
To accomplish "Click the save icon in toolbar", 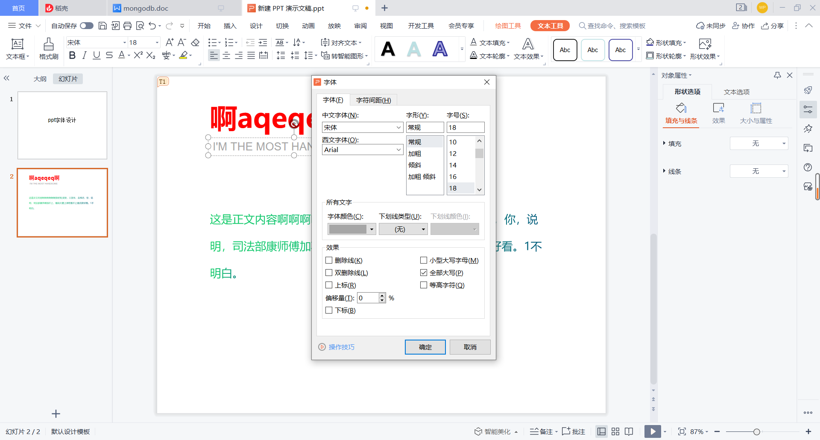I will (102, 26).
